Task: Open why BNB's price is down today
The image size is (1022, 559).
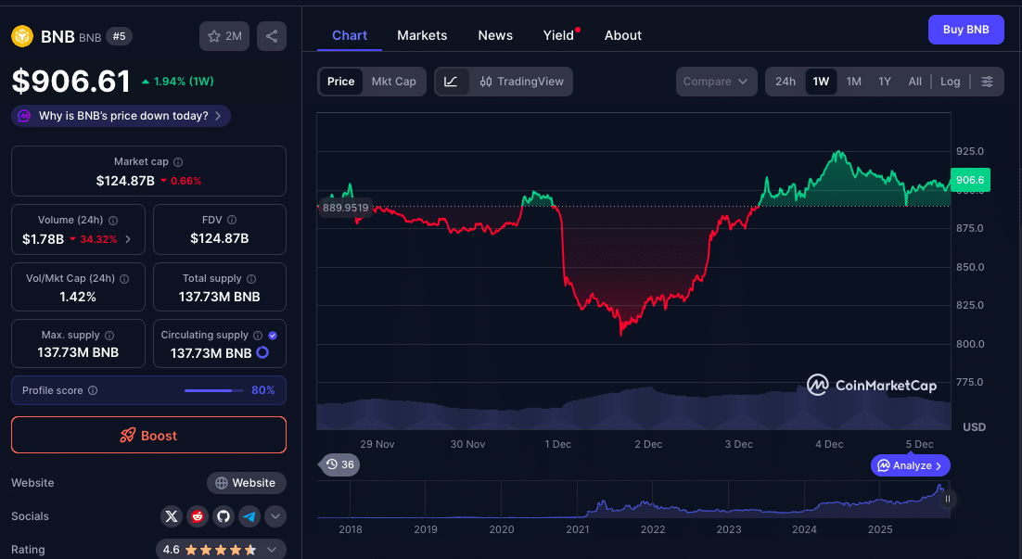Action: tap(120, 116)
